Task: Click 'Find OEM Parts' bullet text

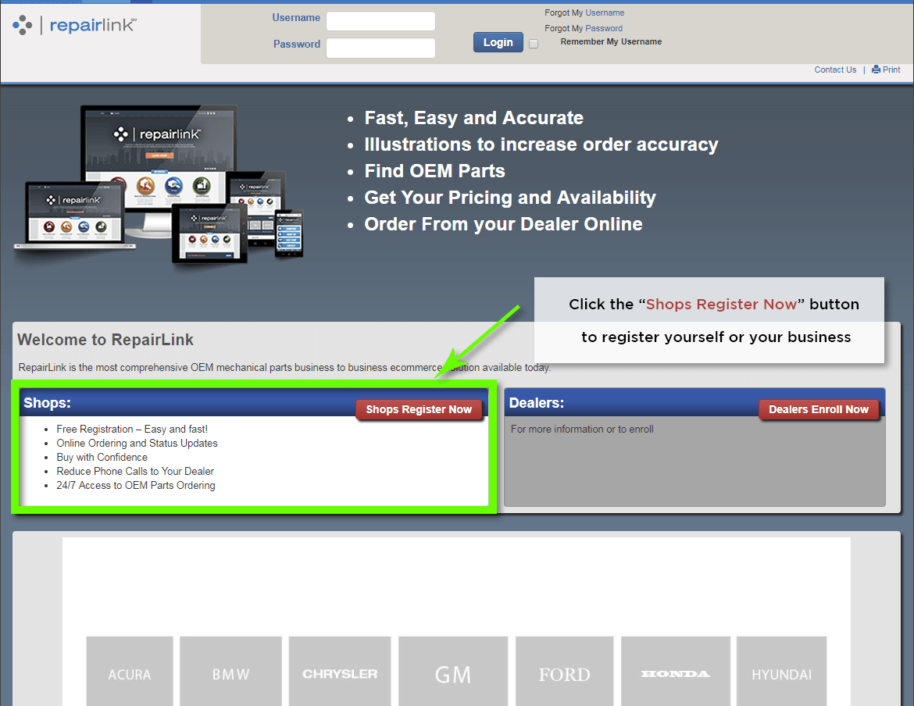Action: click(x=435, y=171)
